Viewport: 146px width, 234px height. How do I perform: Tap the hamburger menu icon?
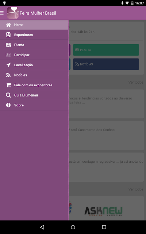pos(2,13)
